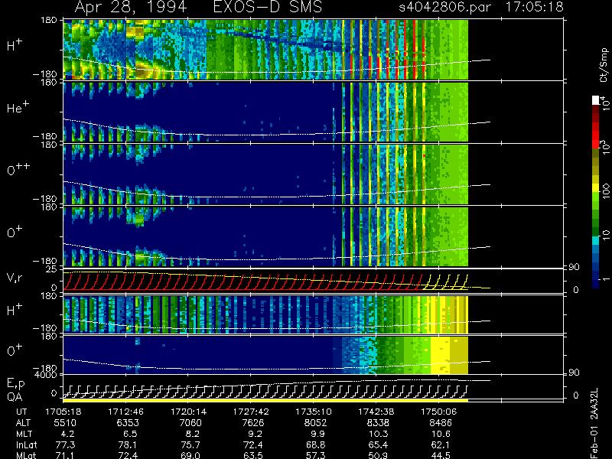
Task: Click the 'UT' row label
Action: pos(22,412)
